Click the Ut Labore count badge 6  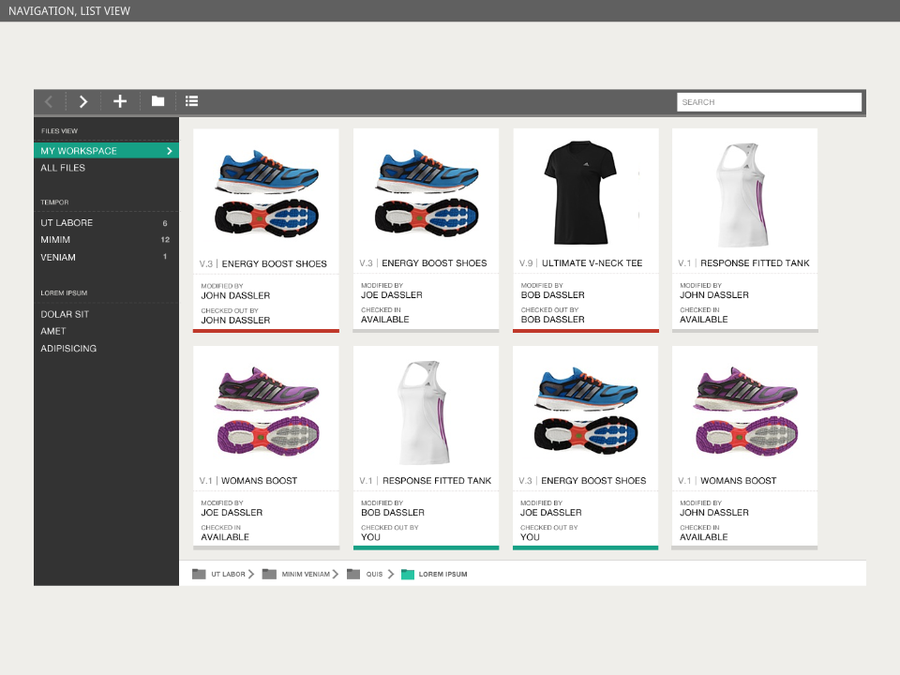pyautogui.click(x=165, y=223)
